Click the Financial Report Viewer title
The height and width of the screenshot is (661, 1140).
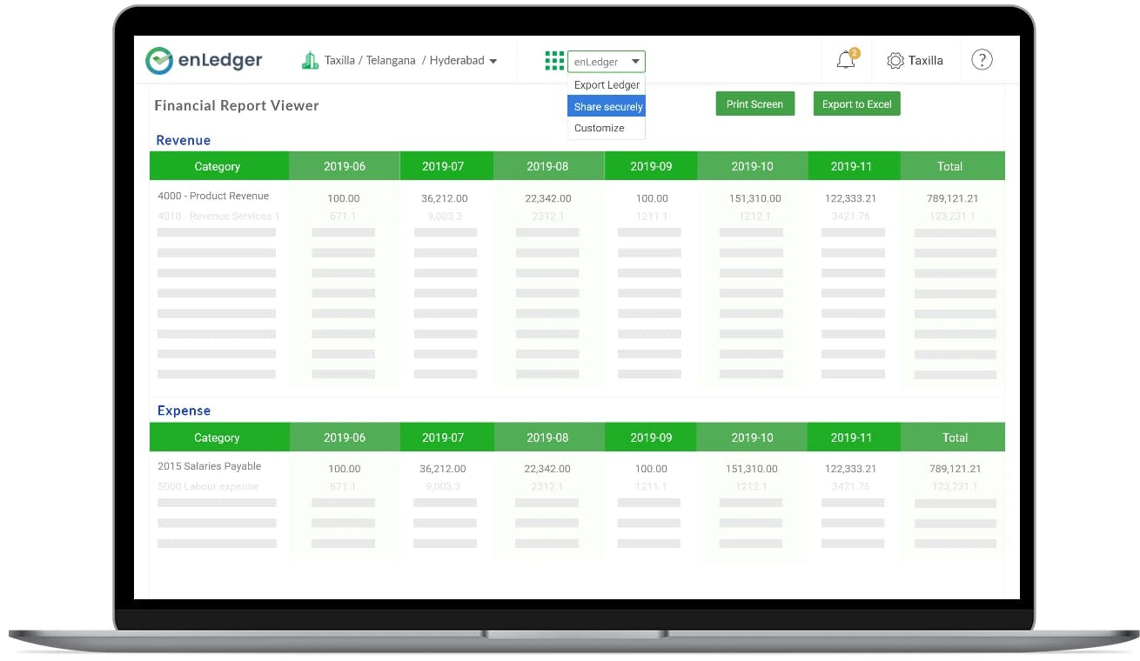click(x=237, y=106)
